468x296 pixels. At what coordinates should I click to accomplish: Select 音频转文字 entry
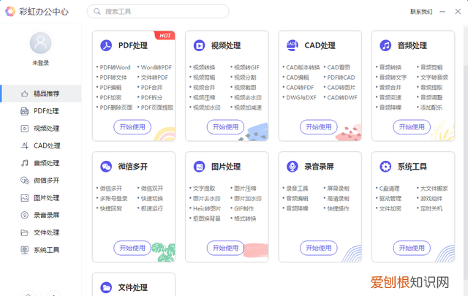[x=393, y=77]
